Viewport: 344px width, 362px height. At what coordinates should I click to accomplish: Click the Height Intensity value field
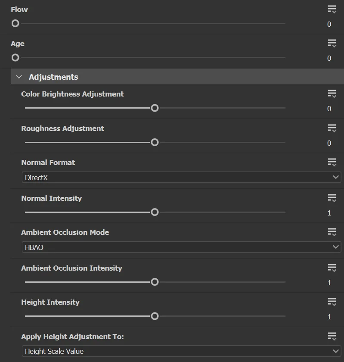click(329, 317)
